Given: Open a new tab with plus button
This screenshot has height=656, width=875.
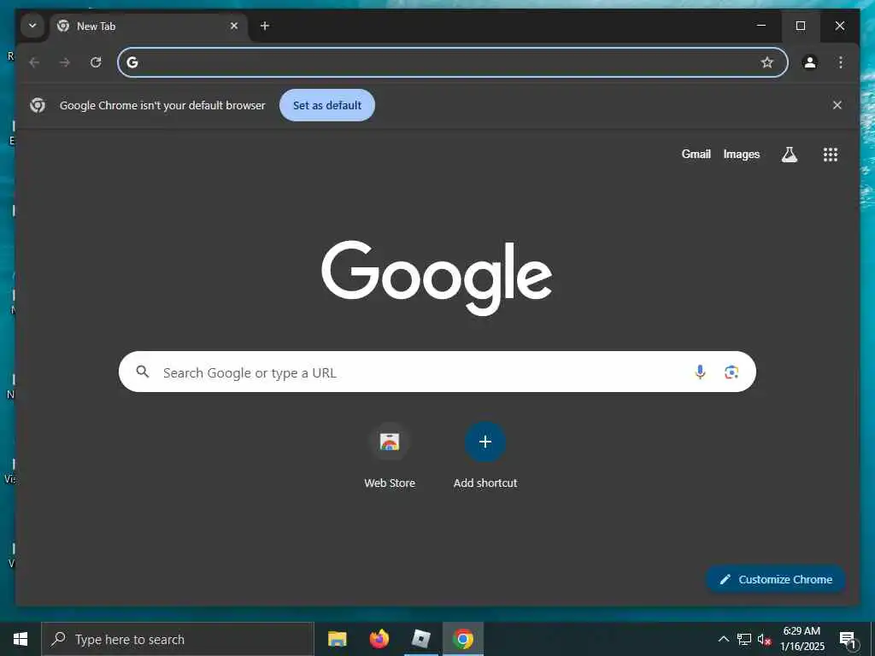Looking at the screenshot, I should [x=265, y=26].
